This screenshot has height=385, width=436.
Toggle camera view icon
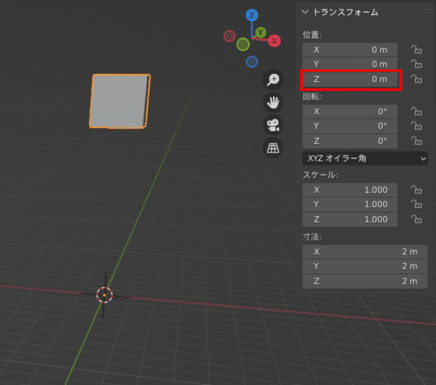click(x=273, y=125)
